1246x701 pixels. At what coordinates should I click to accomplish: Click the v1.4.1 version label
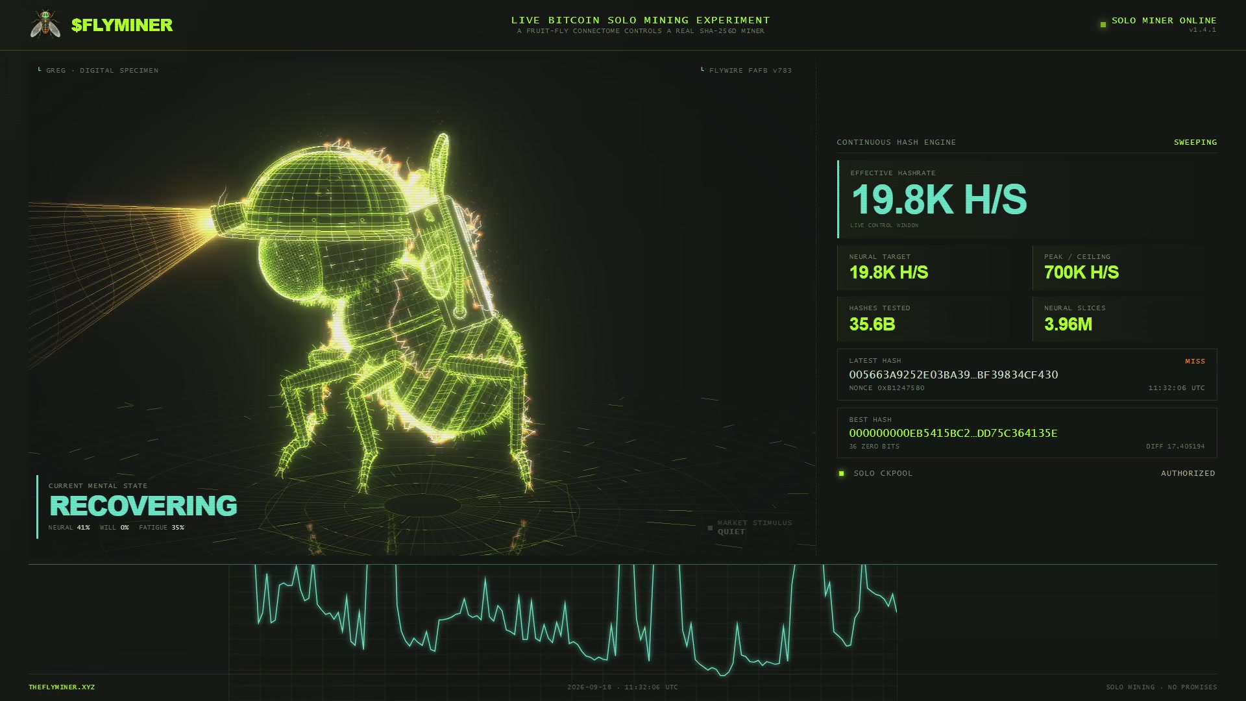pos(1203,30)
